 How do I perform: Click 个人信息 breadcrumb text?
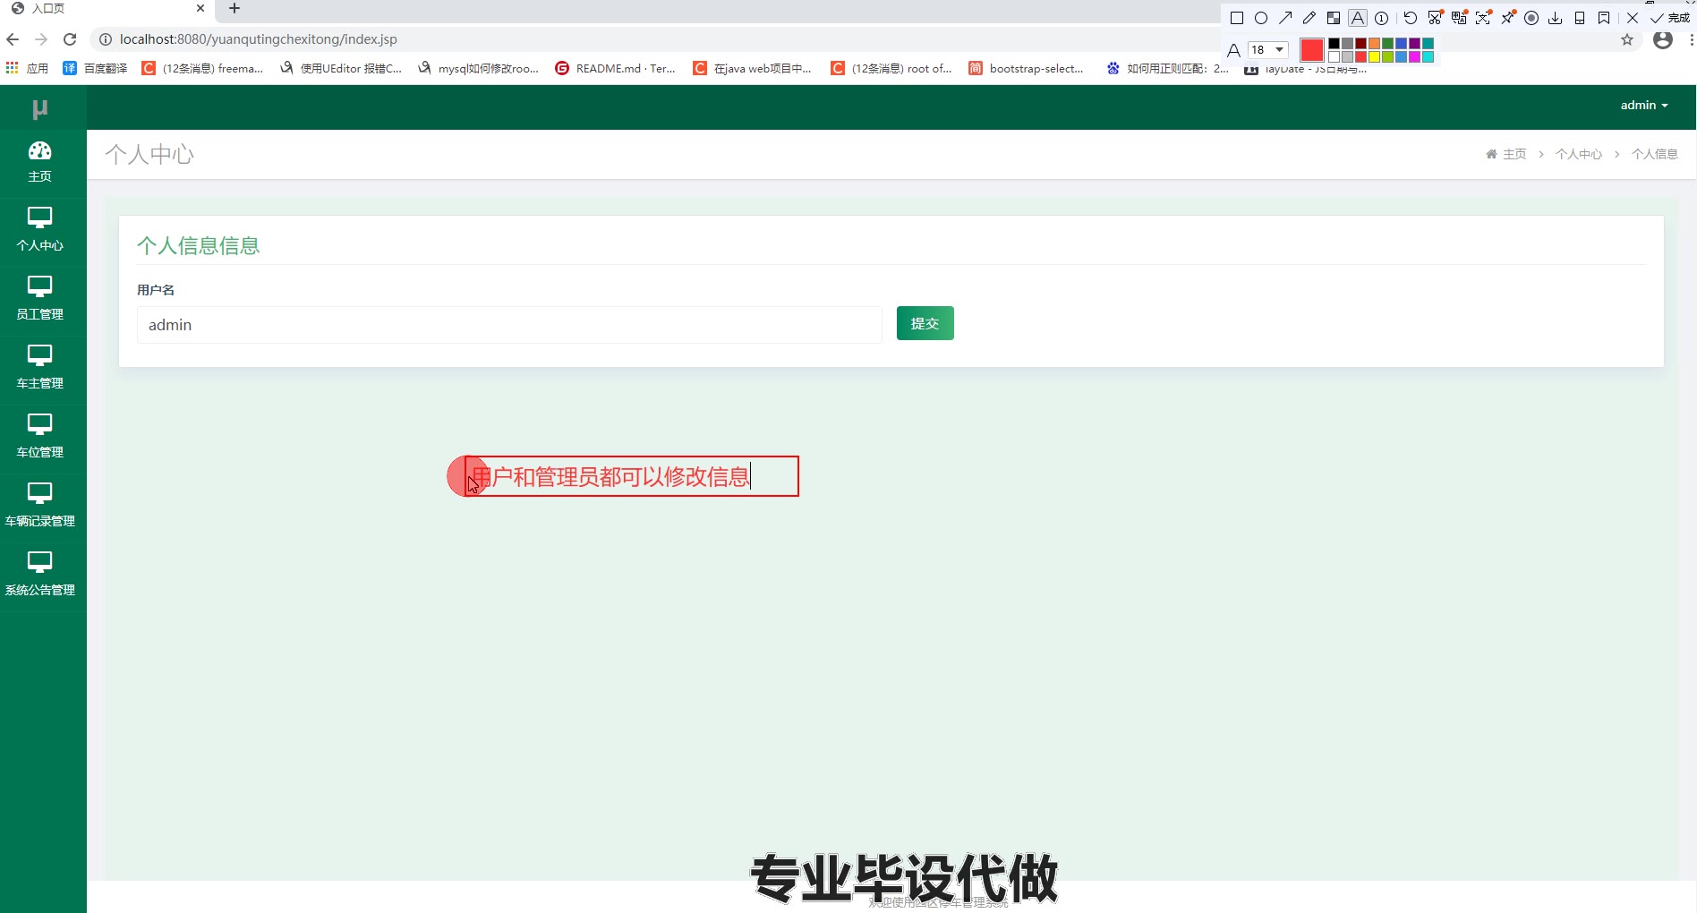coord(1655,154)
